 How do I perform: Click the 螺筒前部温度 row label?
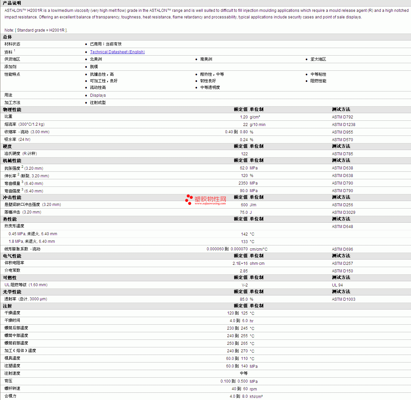pyautogui.click(x=16, y=343)
